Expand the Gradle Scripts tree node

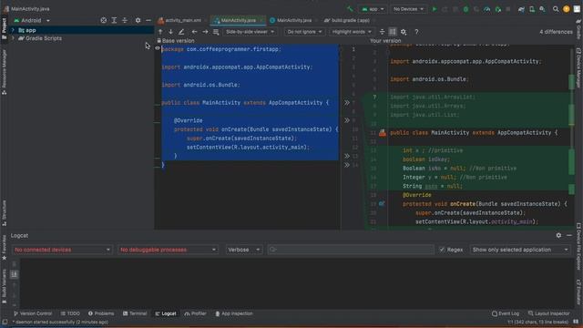point(13,38)
